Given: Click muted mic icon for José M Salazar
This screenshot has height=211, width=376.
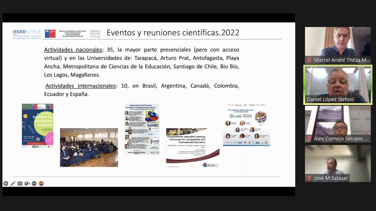Looking at the screenshot, I should [309, 178].
